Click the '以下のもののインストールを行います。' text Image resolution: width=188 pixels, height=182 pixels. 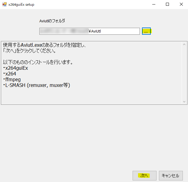[x=38, y=62]
